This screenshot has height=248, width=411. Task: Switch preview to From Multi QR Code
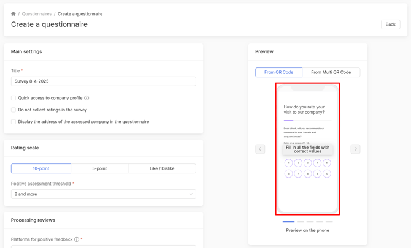[x=331, y=72]
